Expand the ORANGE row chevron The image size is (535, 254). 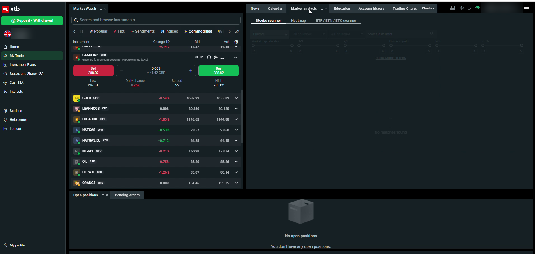pos(236,183)
